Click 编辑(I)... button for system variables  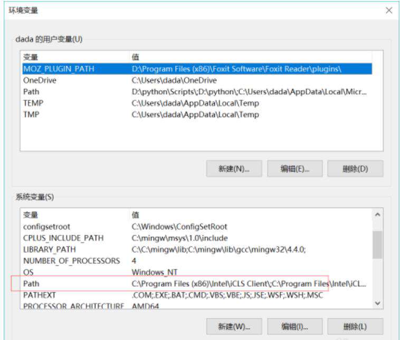coord(294,326)
